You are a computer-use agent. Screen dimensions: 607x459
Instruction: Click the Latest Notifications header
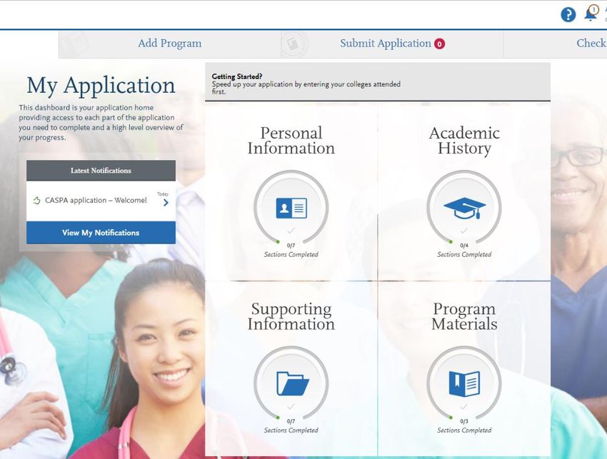point(101,171)
